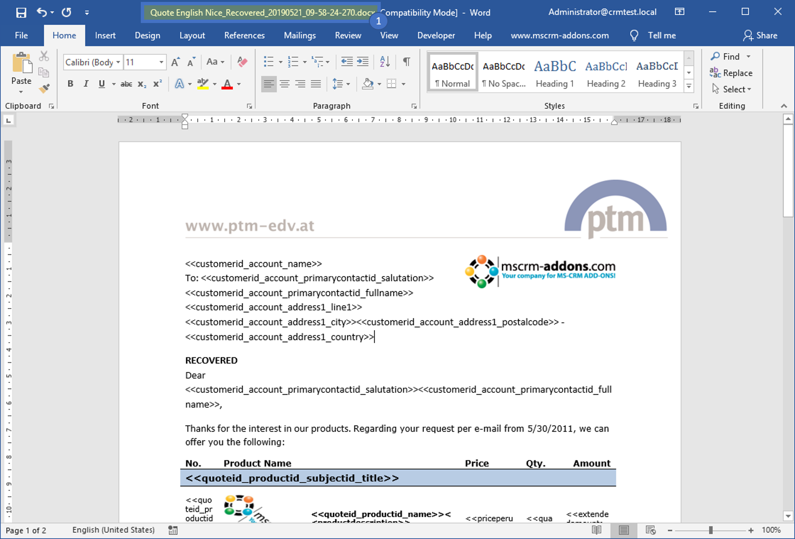
Task: Click the yellow text highlight color
Action: tap(203, 84)
